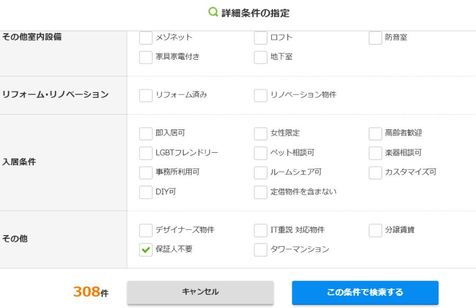
Task: Click the green search icon in header
Action: pos(213,12)
